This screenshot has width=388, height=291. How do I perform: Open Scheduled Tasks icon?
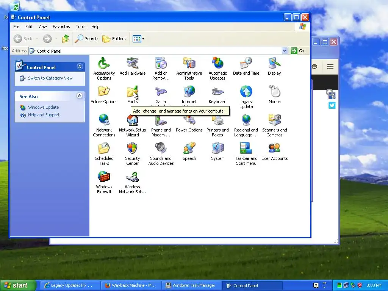[x=104, y=149]
